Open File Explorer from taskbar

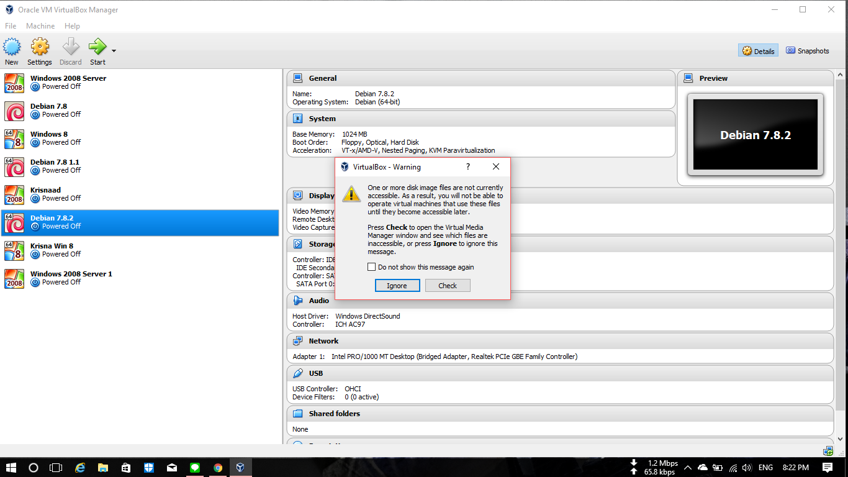tap(103, 468)
